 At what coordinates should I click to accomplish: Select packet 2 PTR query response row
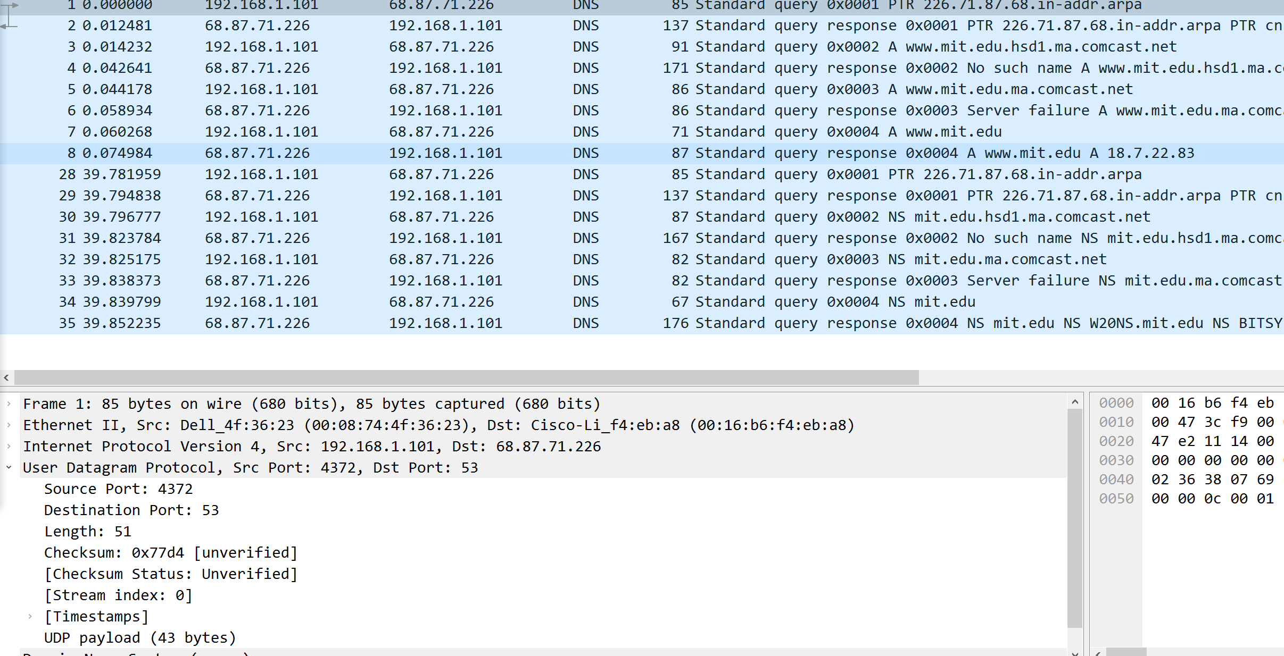(x=642, y=26)
